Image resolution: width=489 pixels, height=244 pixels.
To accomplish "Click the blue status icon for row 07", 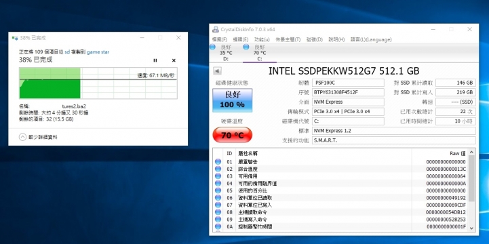I will pos(218,205).
